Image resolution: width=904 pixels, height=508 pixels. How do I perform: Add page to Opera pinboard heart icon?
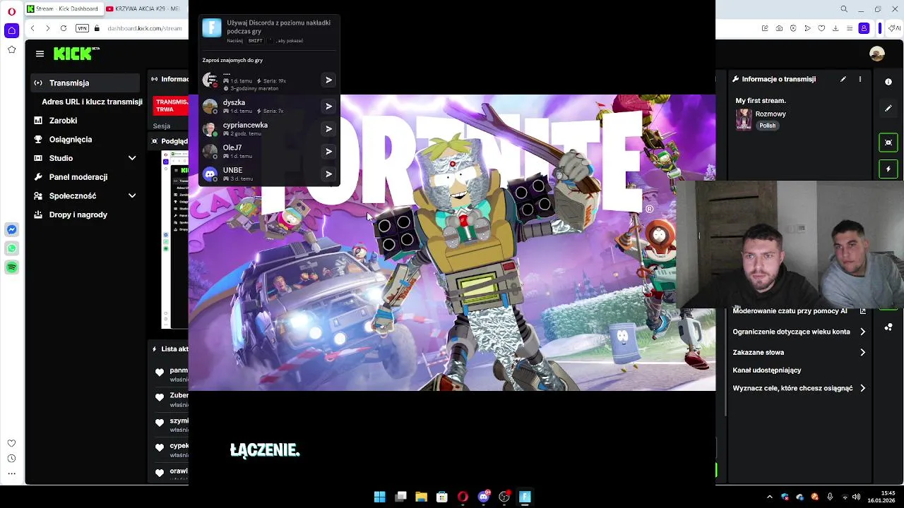821,28
